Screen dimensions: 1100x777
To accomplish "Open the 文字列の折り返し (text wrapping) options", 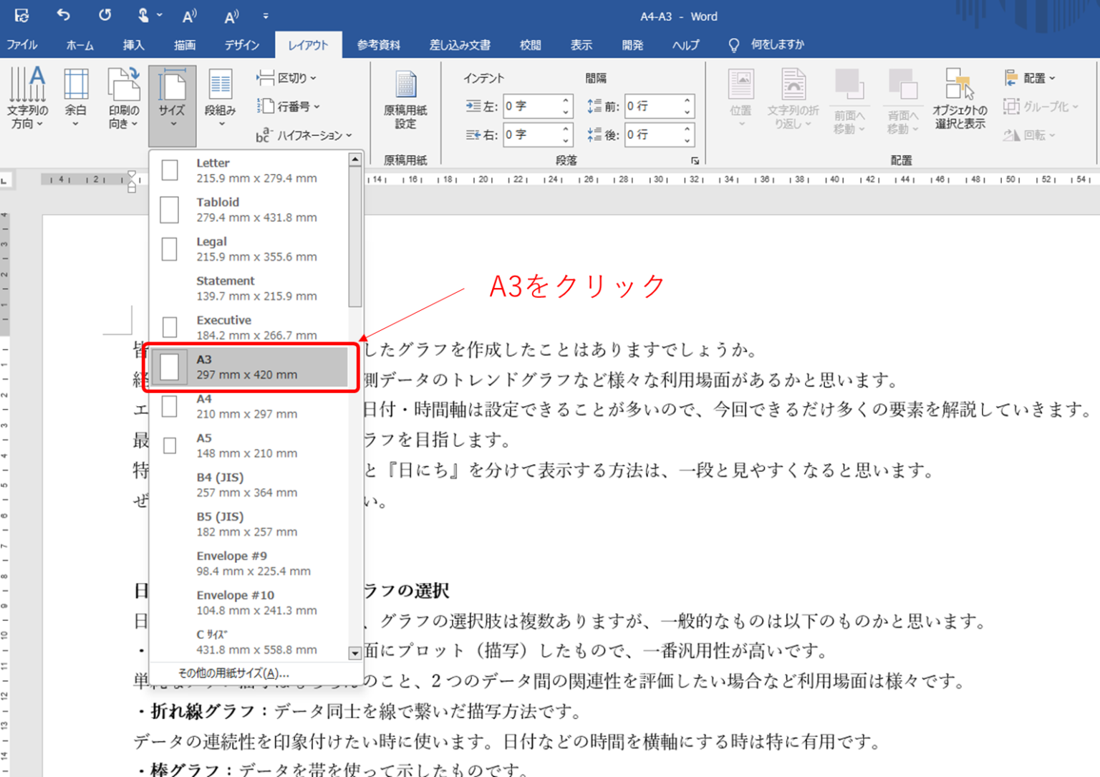I will (x=793, y=100).
